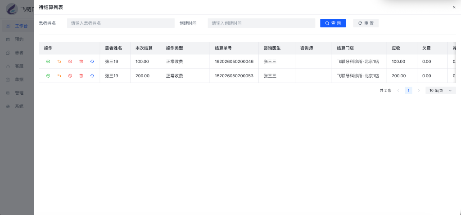This screenshot has height=215, width=461.
Task: Delete bill 162026050200053 with the trash icon
Action: pyautogui.click(x=81, y=76)
